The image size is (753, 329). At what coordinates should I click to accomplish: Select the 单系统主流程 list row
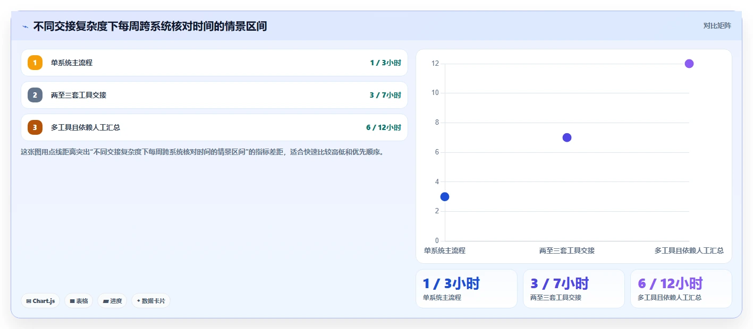214,63
